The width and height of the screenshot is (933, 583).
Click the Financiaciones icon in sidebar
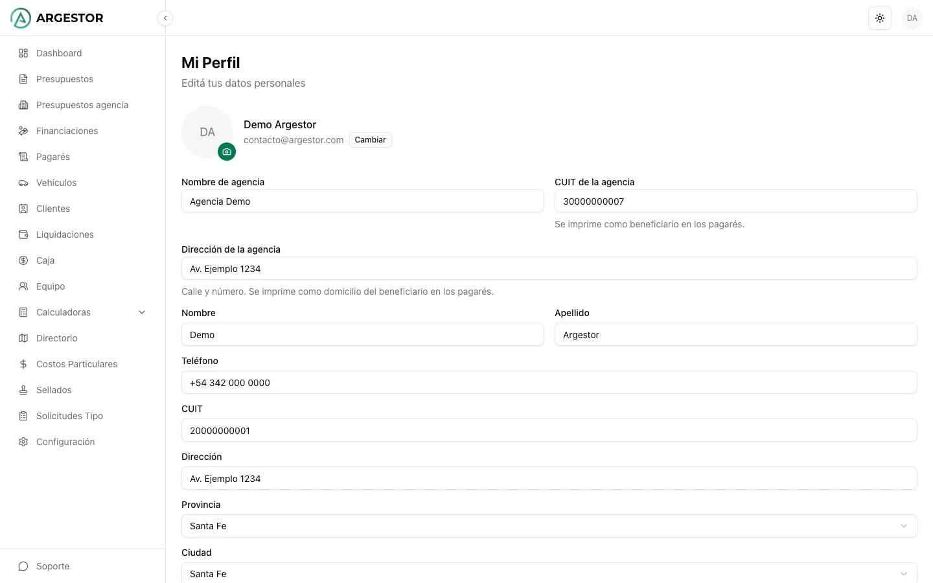pyautogui.click(x=23, y=131)
